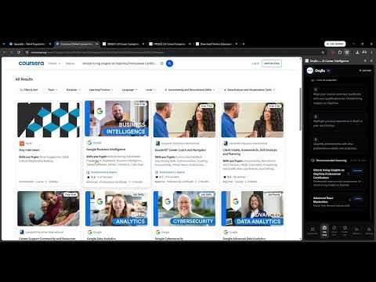376x282 pixels.
Task: Open the Filter & Sort button
Action: [29, 89]
